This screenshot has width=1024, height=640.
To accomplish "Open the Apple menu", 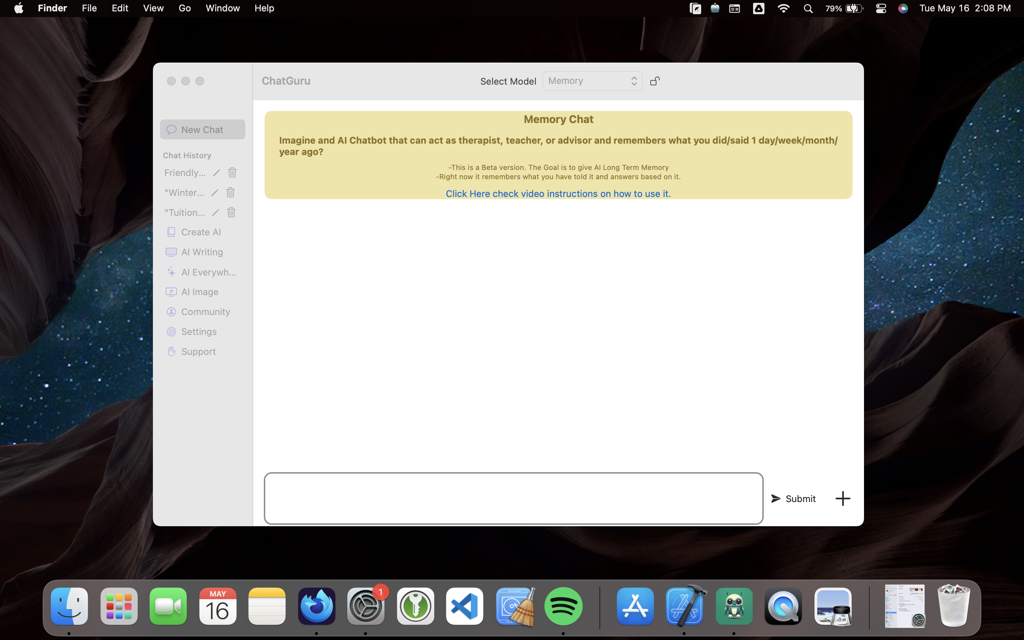I will 18,8.
